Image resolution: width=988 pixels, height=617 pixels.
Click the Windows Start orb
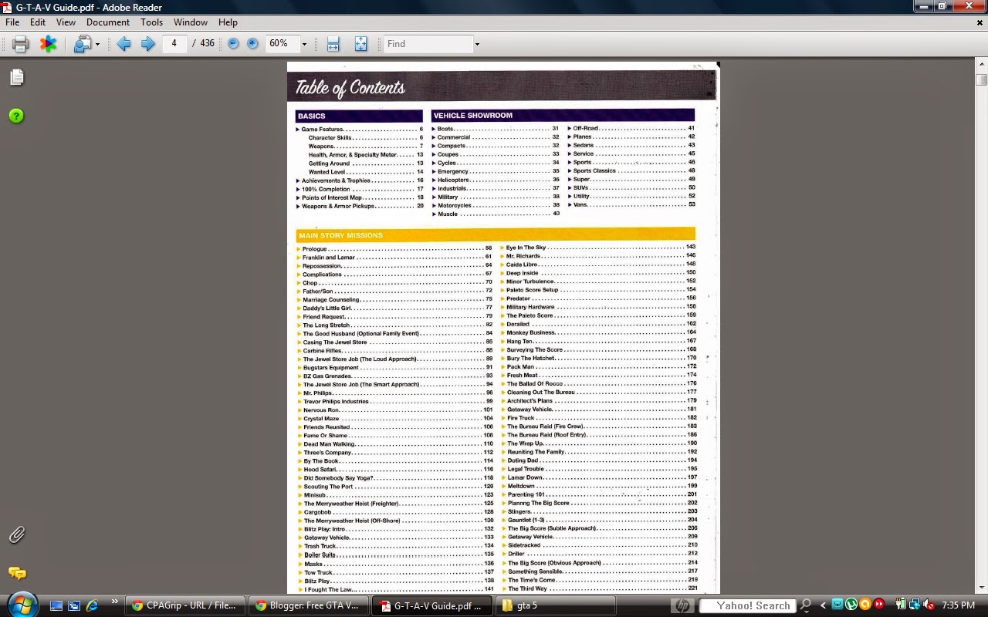tap(22, 605)
